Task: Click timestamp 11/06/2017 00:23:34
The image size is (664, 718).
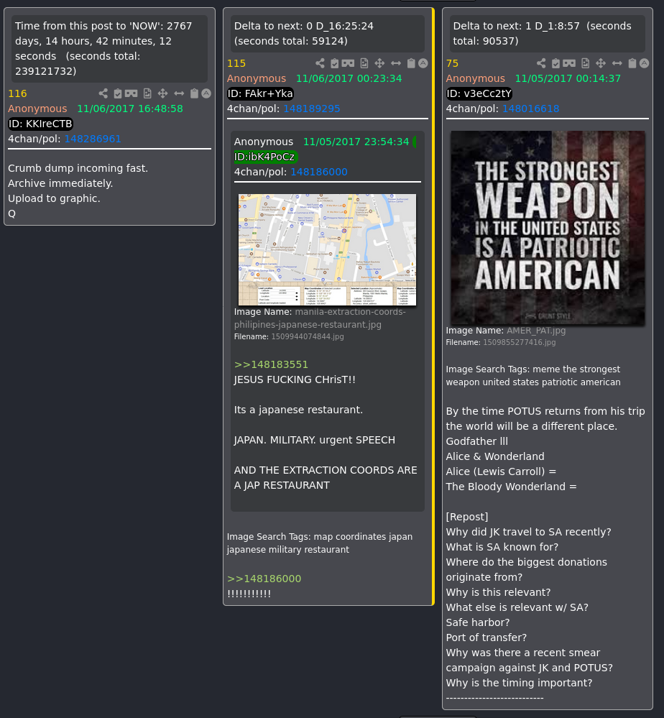Action: pyautogui.click(x=349, y=78)
